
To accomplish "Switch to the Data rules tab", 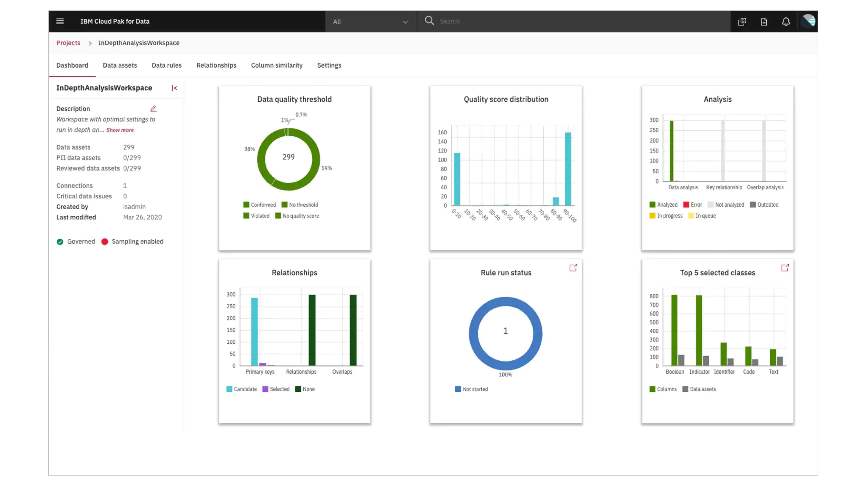I will [x=166, y=65].
